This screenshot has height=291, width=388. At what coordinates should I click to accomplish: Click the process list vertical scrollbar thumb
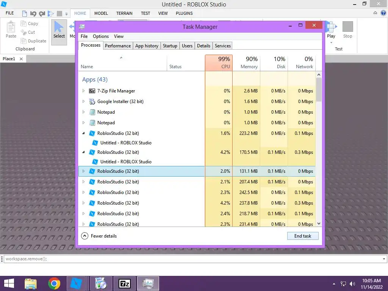pyautogui.click(x=319, y=89)
